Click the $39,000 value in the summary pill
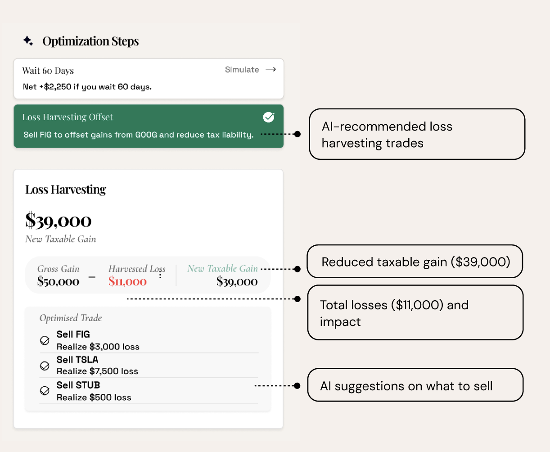The width and height of the screenshot is (550, 452). click(x=237, y=282)
